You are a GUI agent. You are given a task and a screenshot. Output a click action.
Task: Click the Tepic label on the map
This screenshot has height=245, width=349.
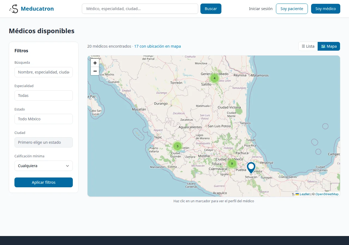pos(158,137)
